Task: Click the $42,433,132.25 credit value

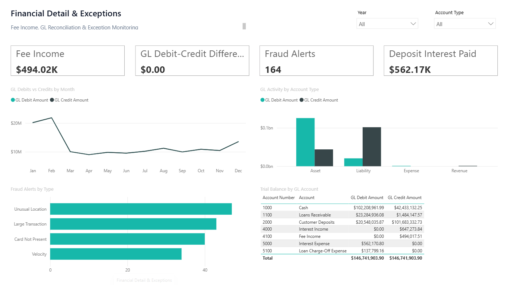Action: click(408, 208)
